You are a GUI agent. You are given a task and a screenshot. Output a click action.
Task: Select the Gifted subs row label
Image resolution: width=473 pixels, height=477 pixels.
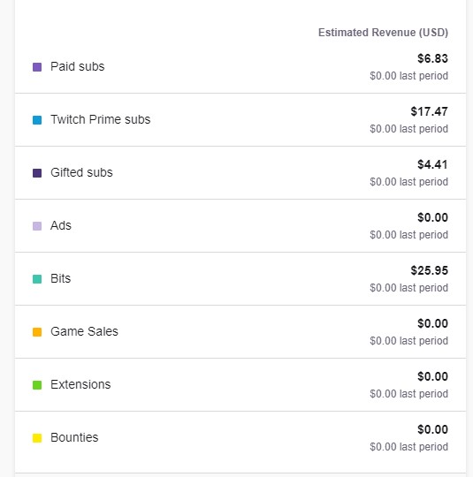click(81, 172)
